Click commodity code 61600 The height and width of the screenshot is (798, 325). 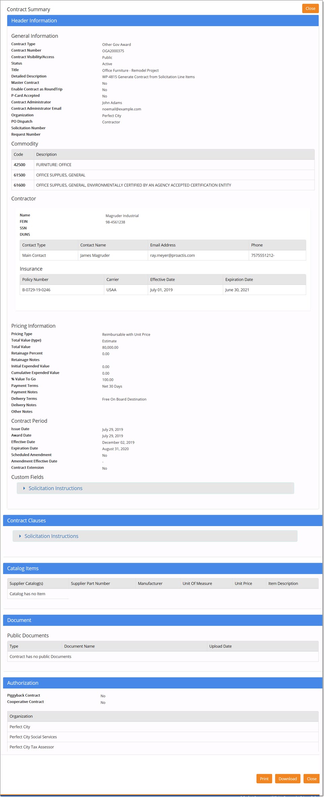pos(20,185)
